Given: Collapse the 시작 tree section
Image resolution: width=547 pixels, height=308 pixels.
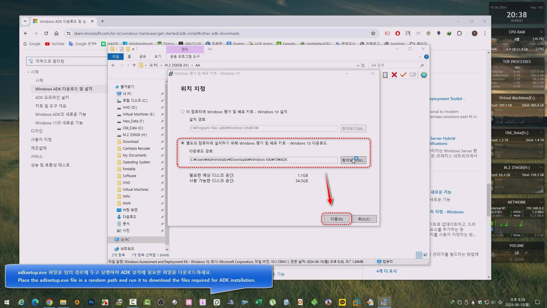Looking at the screenshot, I should coord(28,72).
